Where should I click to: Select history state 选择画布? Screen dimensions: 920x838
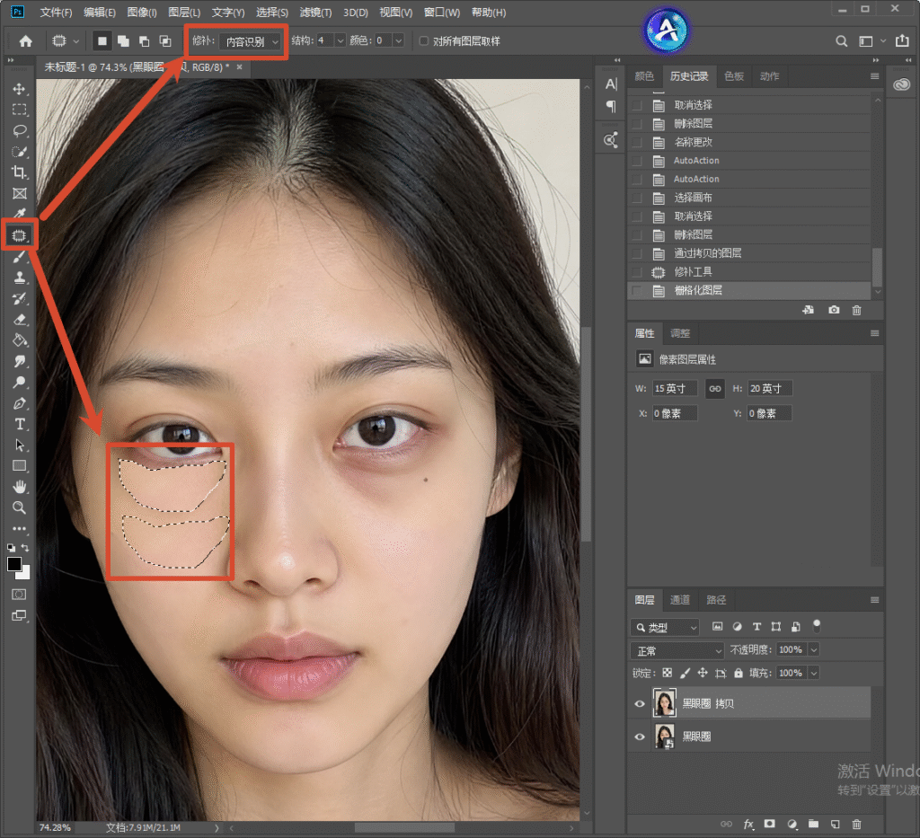(x=749, y=198)
